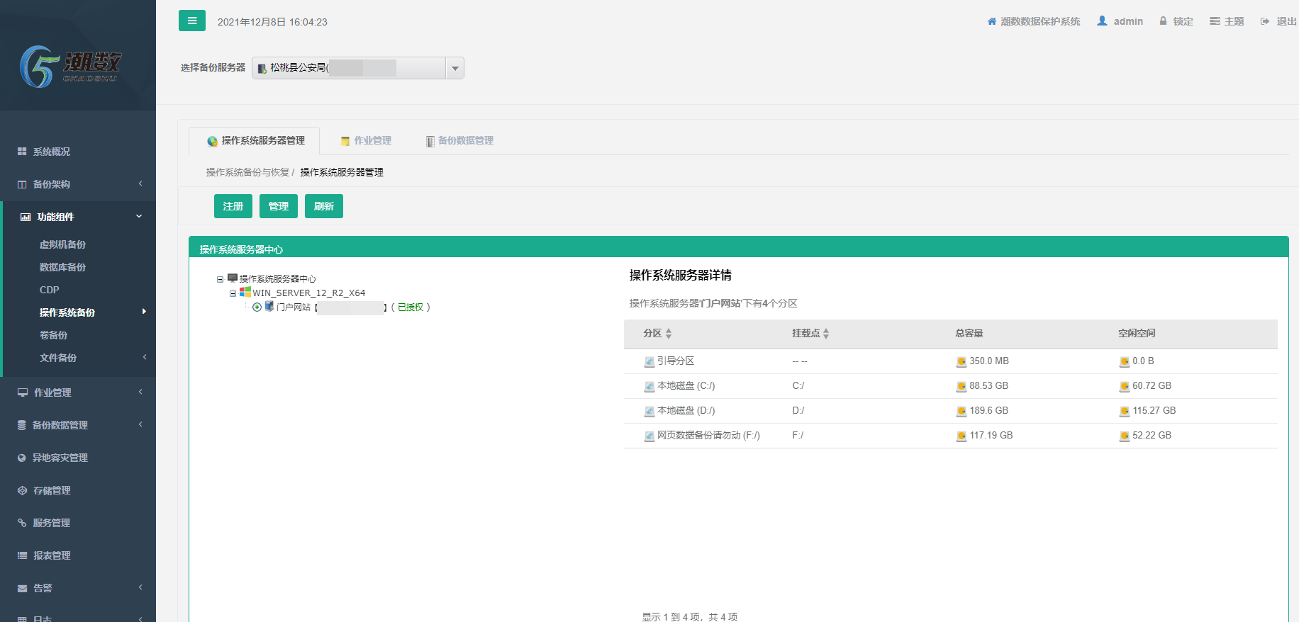
Task: Click the 管理 button
Action: (278, 206)
